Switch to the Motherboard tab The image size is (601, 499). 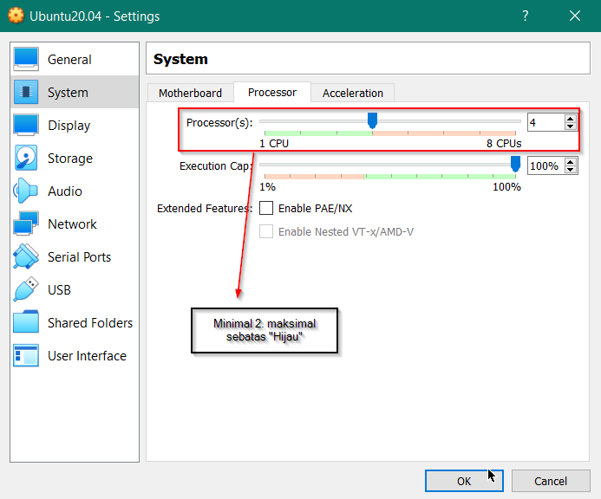[190, 93]
